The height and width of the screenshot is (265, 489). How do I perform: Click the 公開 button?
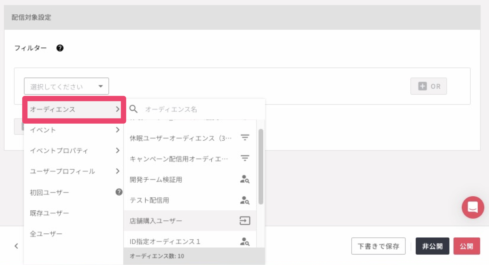(467, 246)
